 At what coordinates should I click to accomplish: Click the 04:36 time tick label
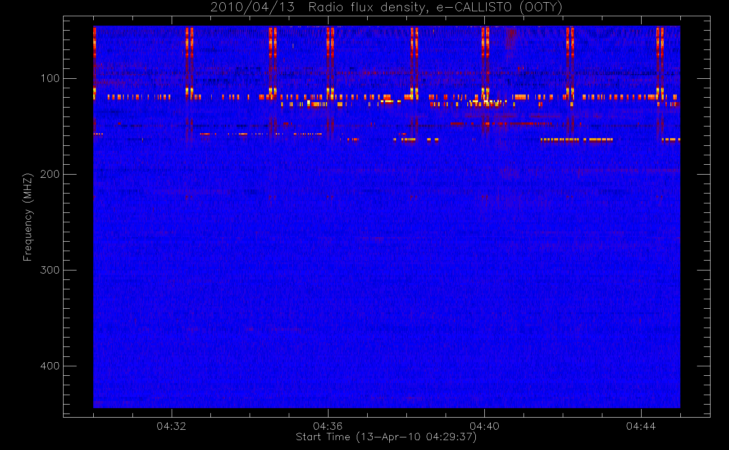point(328,426)
